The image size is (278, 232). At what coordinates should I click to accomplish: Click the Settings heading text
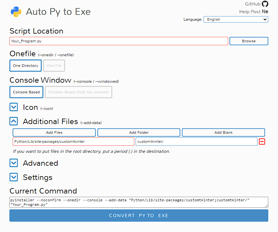pos(38,177)
